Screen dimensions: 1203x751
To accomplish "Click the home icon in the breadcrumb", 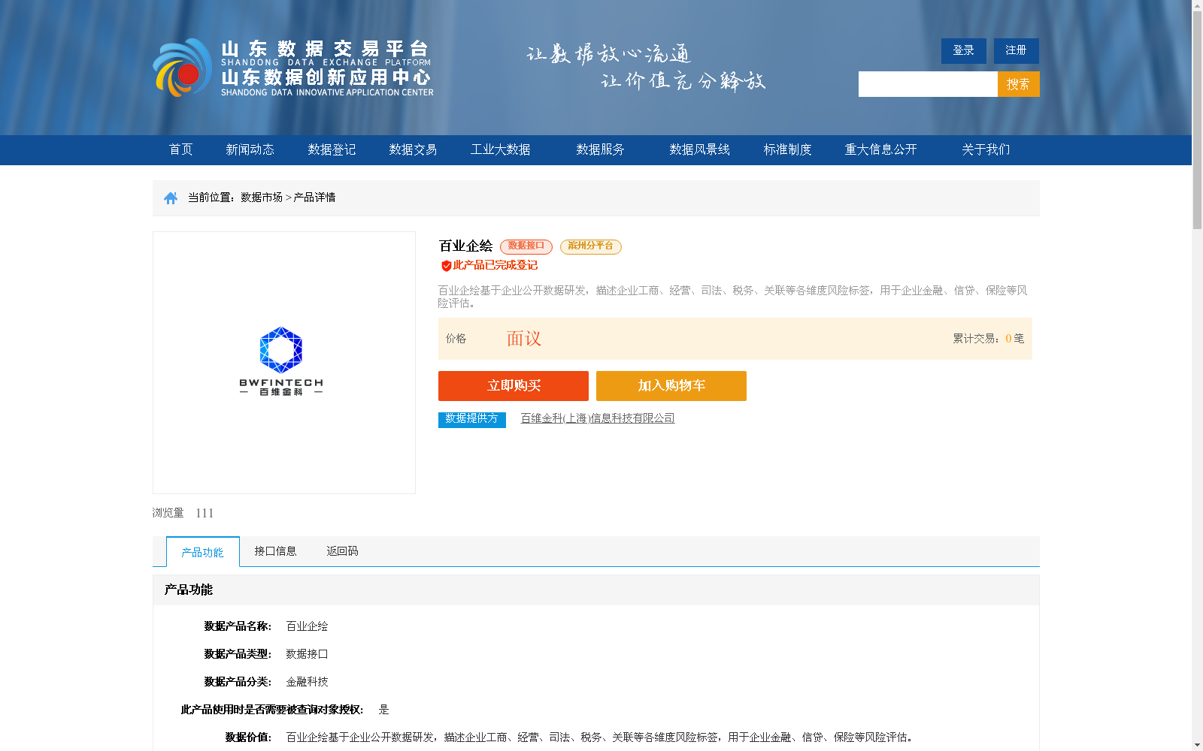I will coord(171,198).
